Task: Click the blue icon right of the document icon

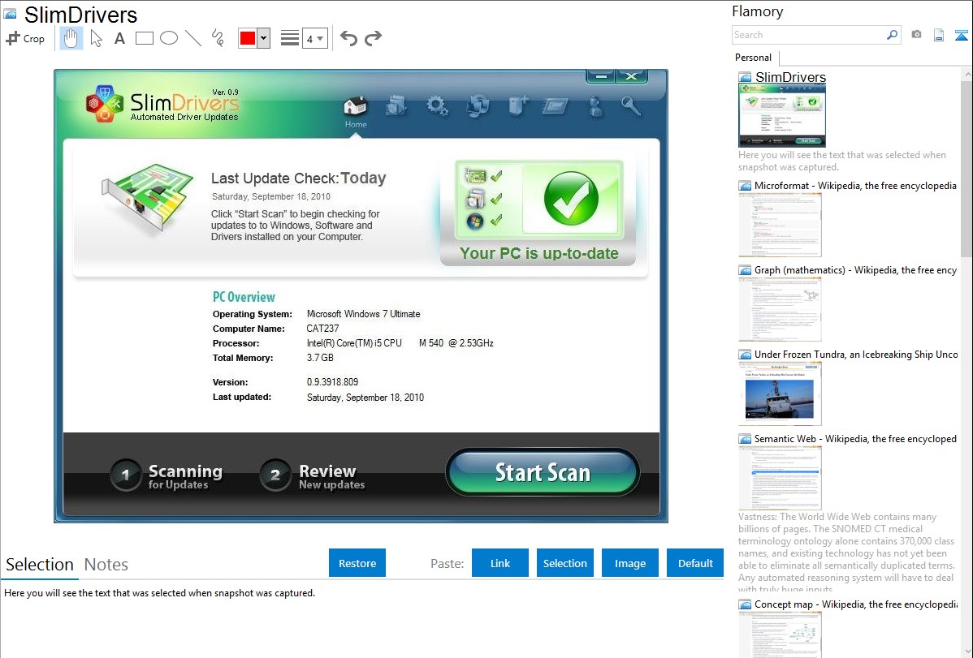Action: pos(961,35)
